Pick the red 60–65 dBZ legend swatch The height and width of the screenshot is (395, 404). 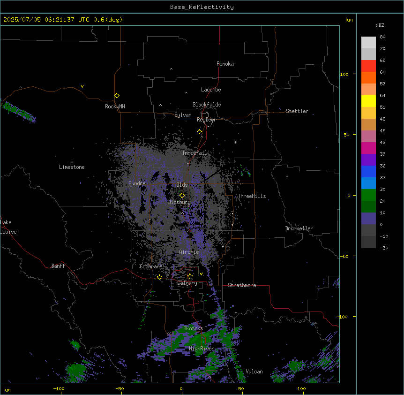click(368, 66)
